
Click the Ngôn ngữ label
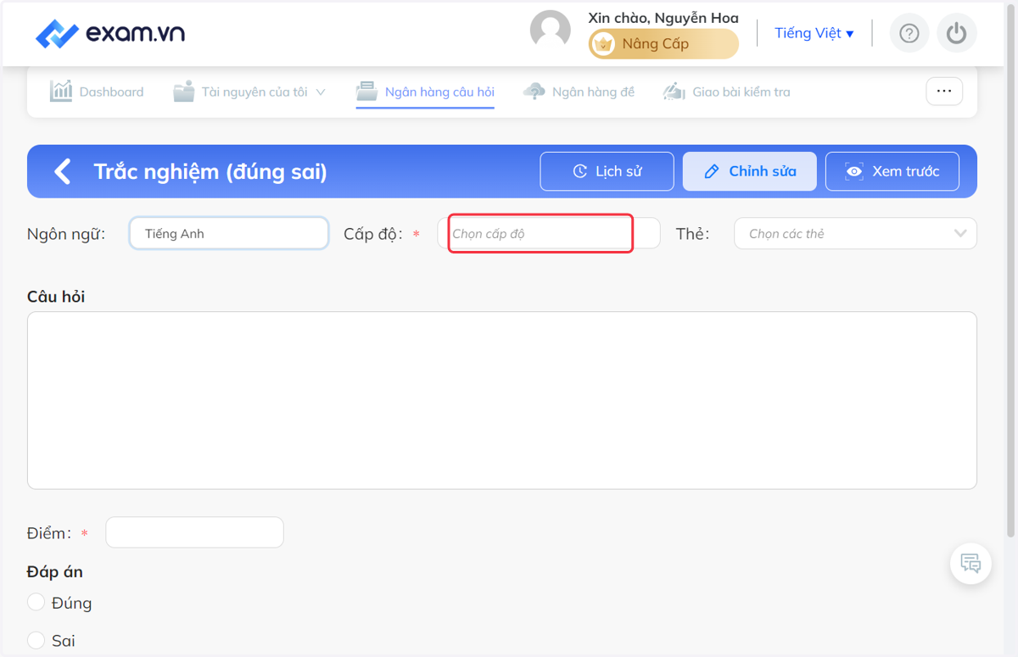point(66,234)
